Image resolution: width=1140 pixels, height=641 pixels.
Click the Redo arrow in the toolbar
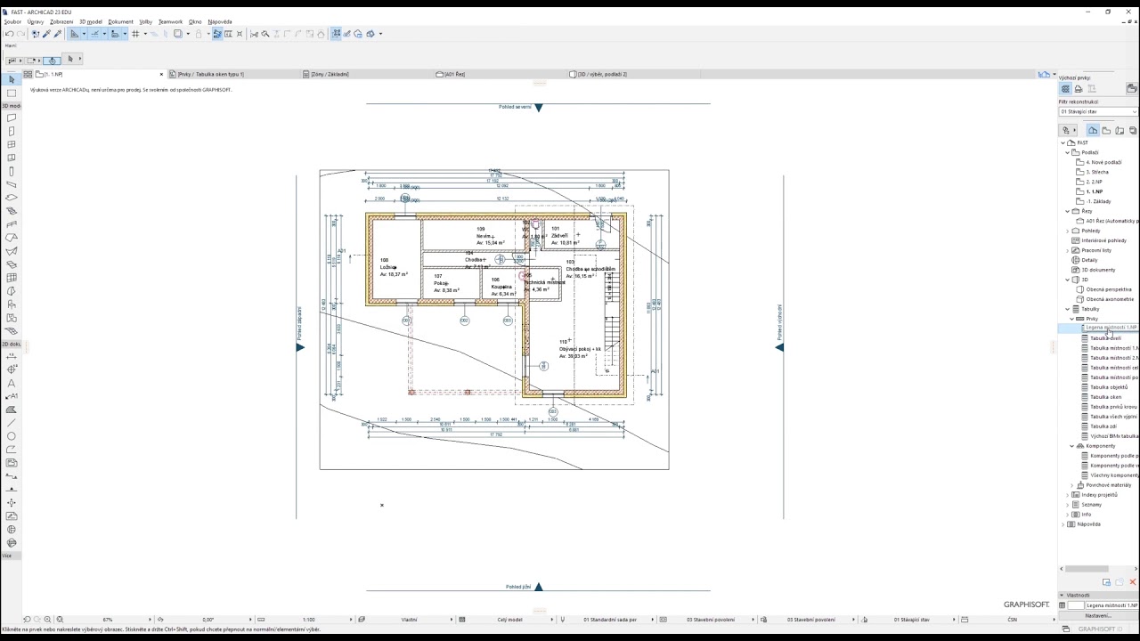point(20,34)
